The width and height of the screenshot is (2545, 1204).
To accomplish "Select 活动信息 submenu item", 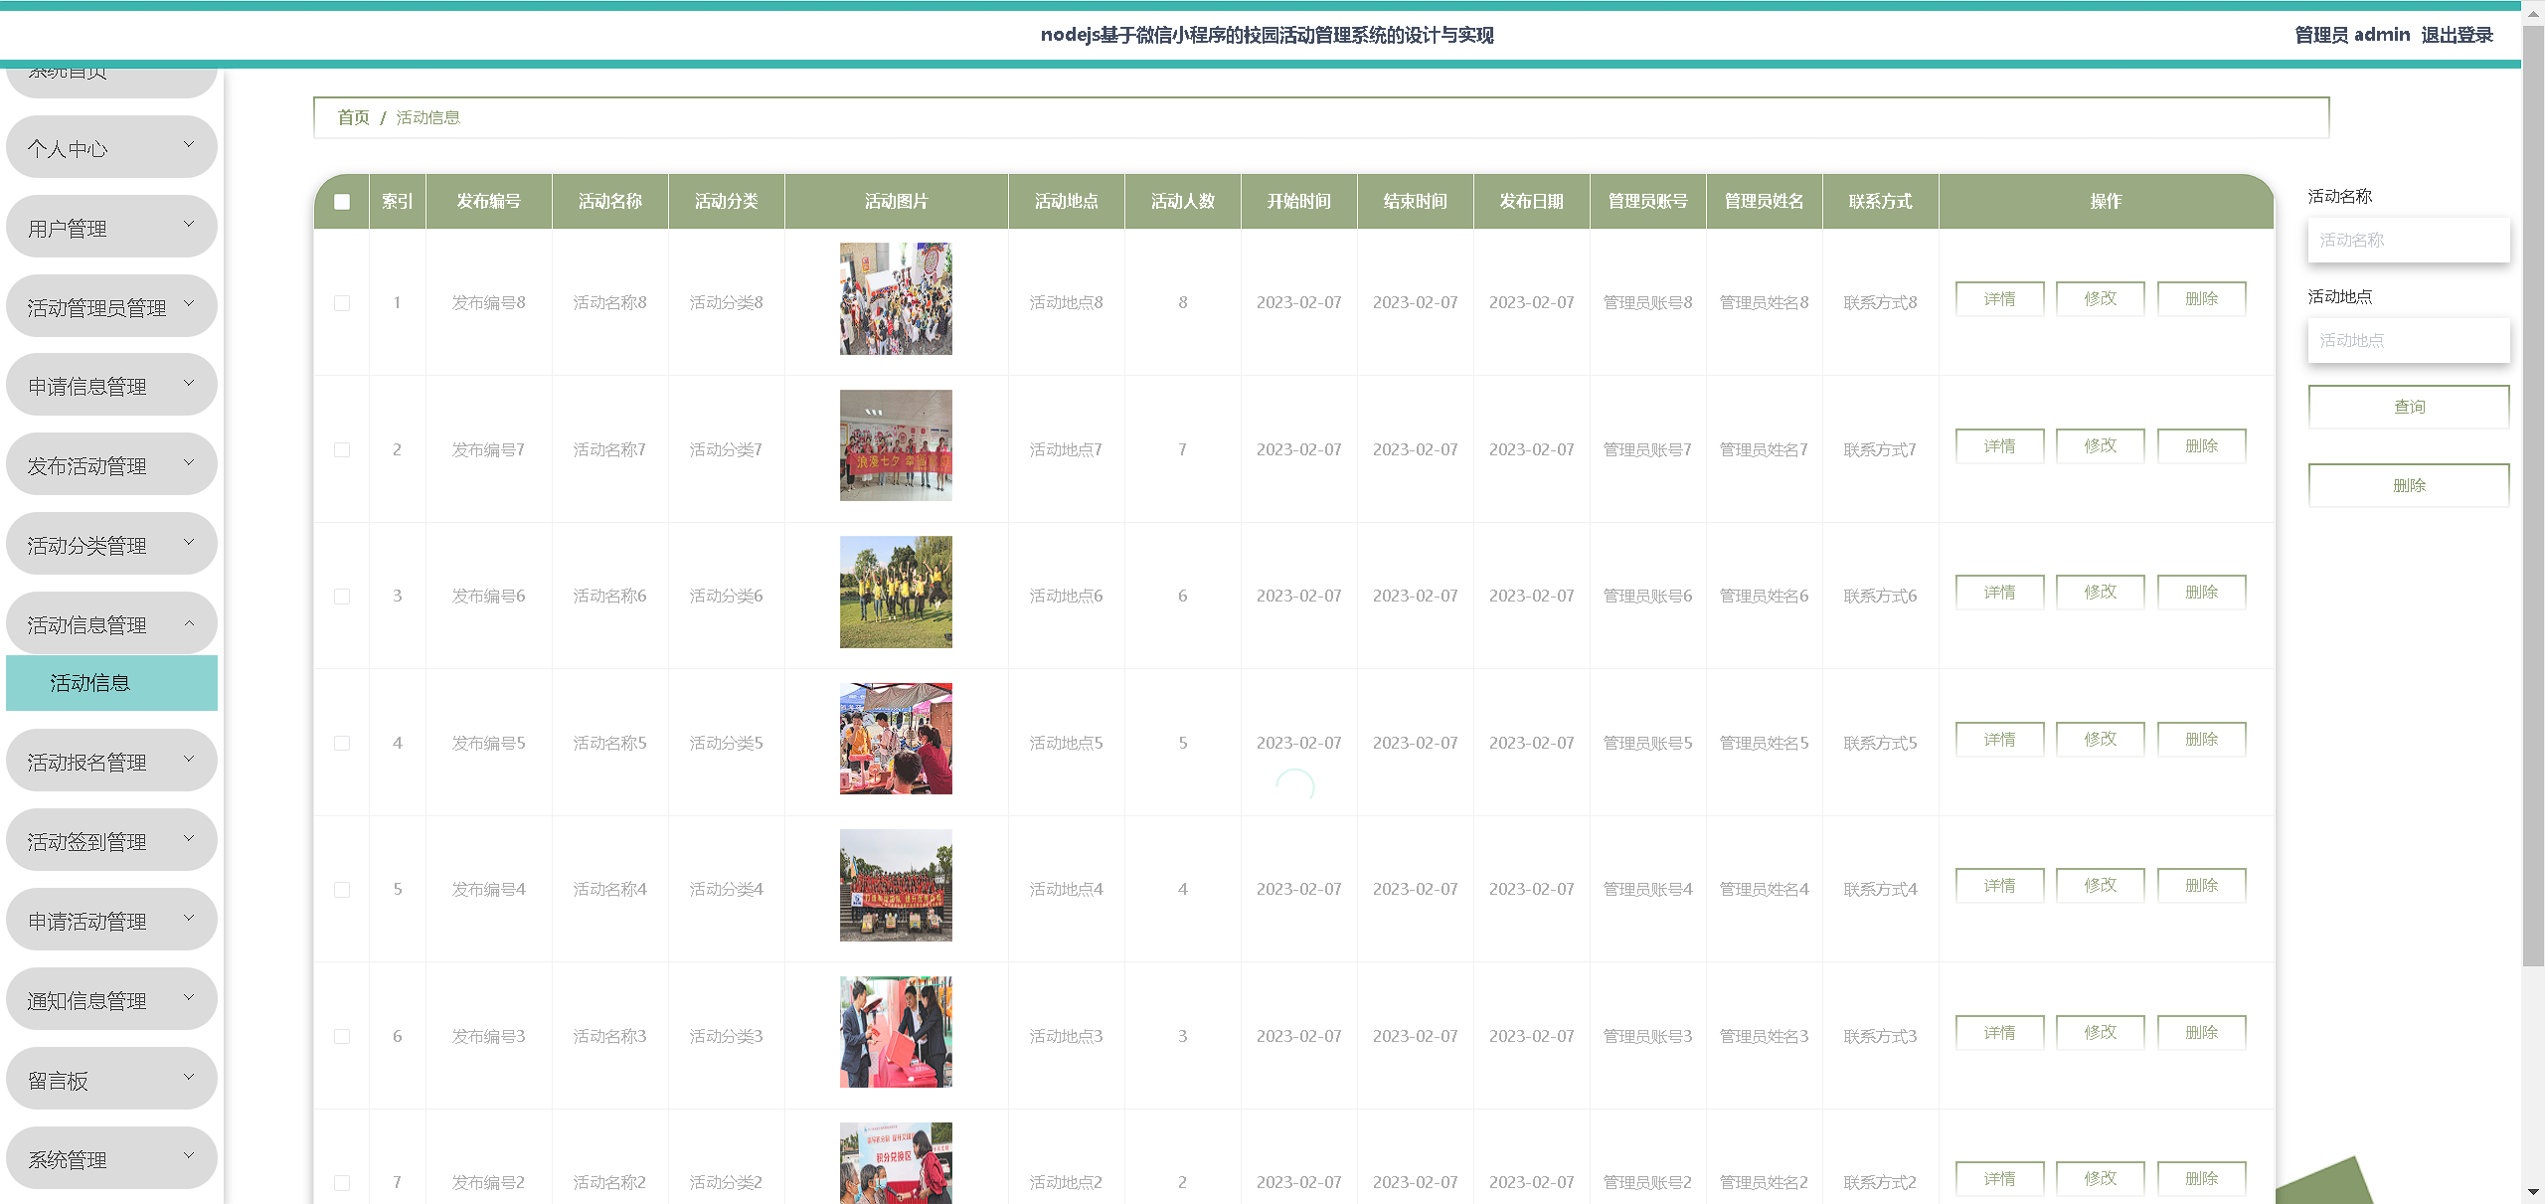I will click(x=110, y=683).
